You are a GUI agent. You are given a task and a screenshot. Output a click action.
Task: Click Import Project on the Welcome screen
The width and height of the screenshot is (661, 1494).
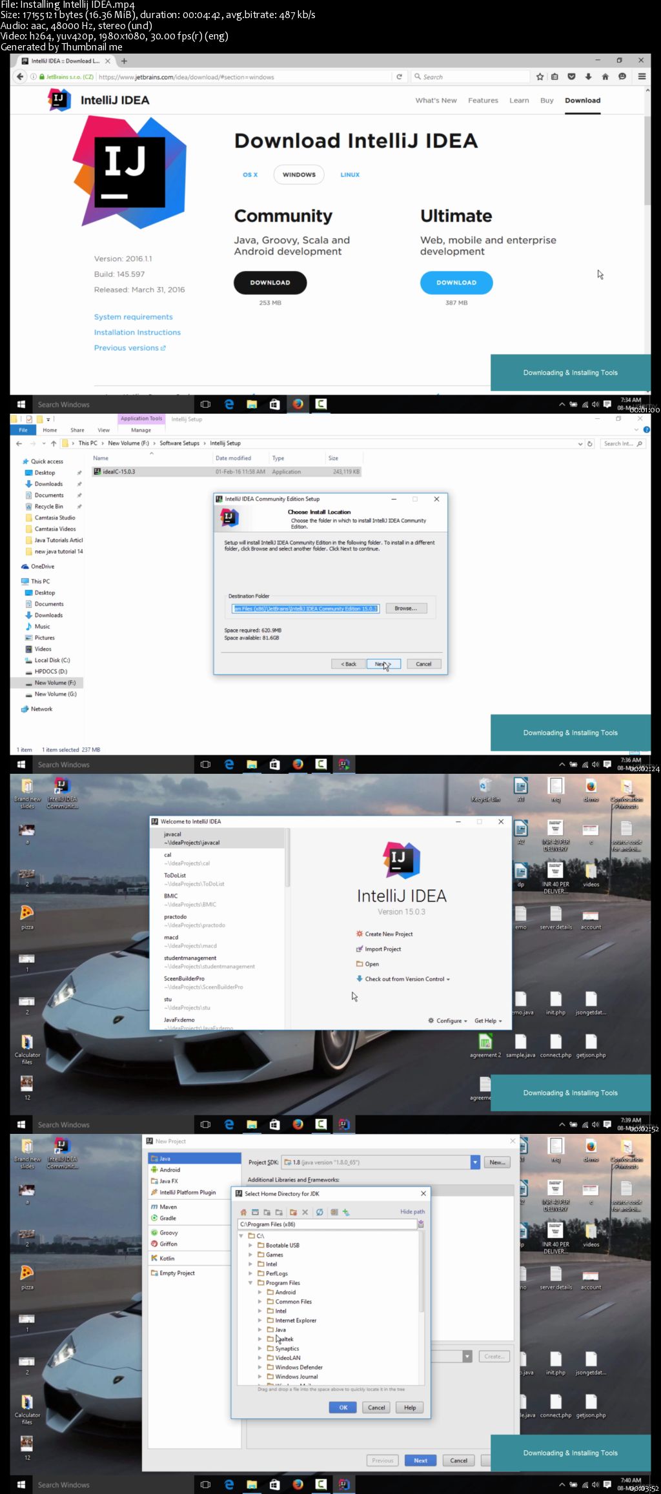[378, 949]
